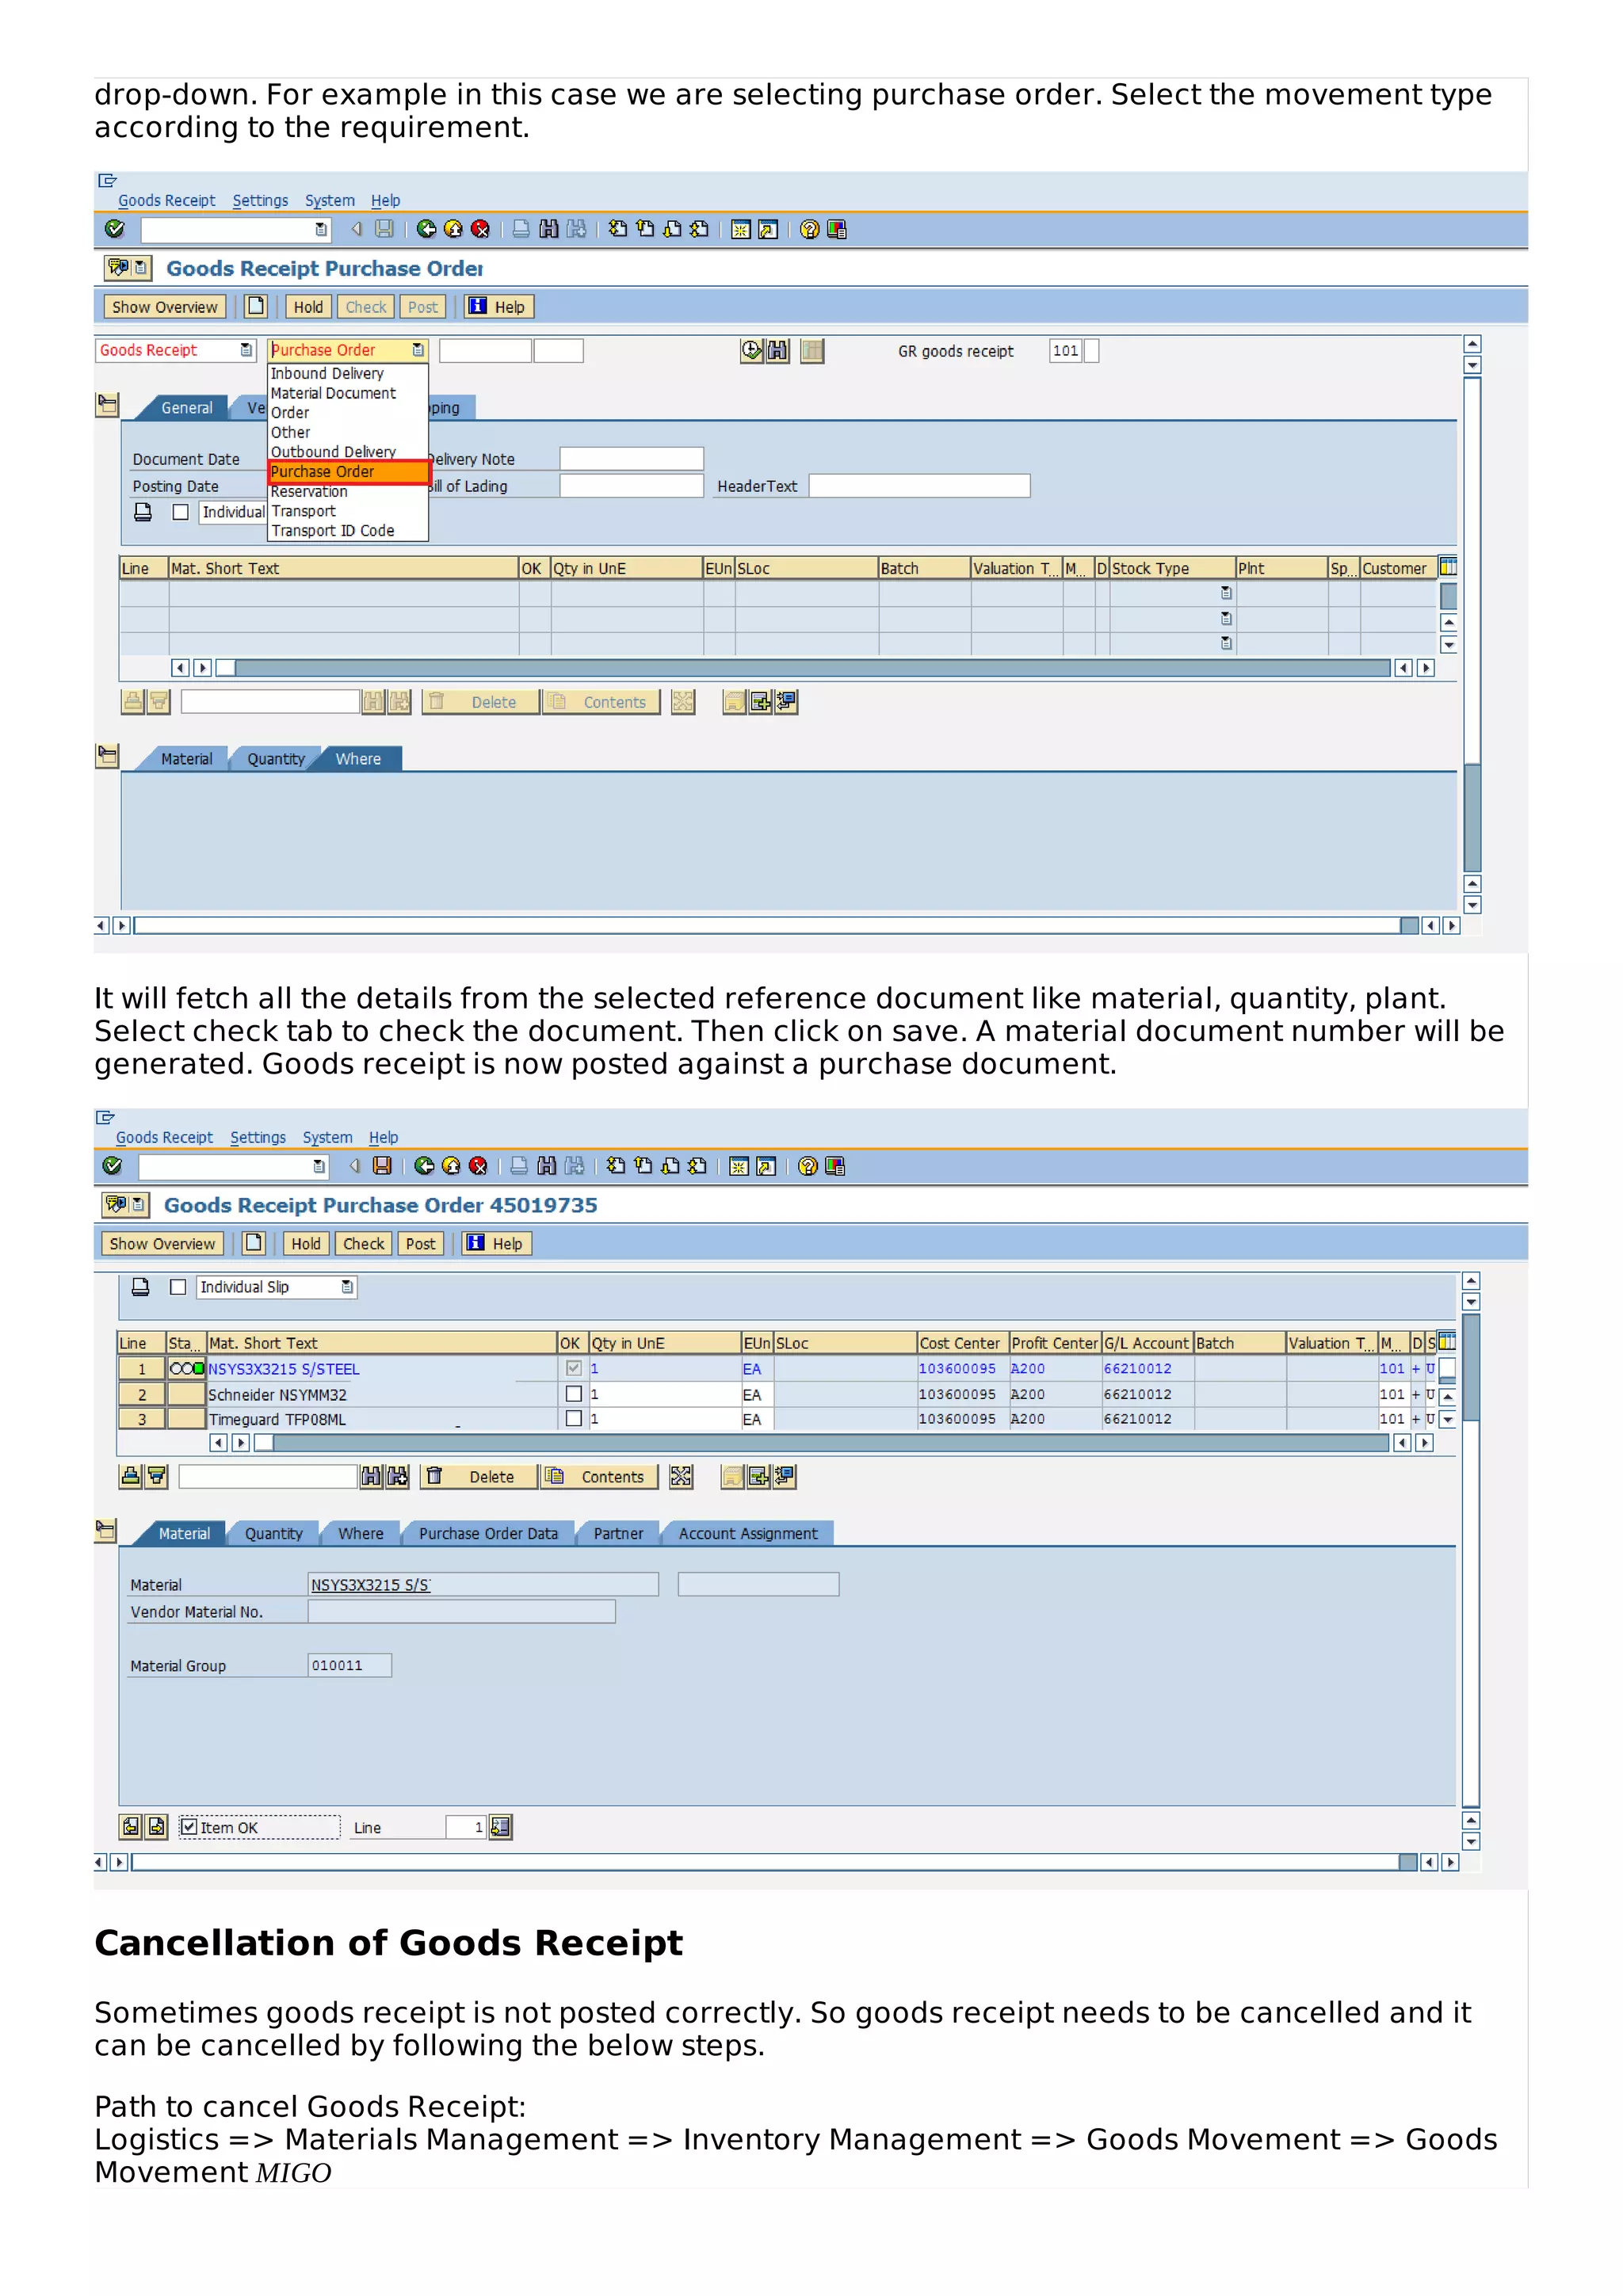Click the binoculars find icon left of the active Delete button
1623x2296 pixels.
(x=371, y=1476)
